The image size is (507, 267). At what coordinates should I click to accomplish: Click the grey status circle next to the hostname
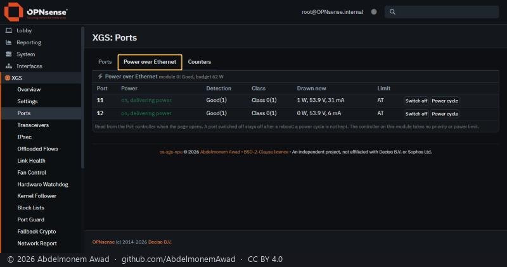374,12
